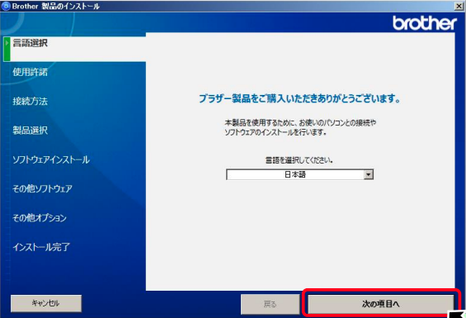This screenshot has width=466, height=318.
Task: Click the 次の項目へ button
Action: (381, 304)
